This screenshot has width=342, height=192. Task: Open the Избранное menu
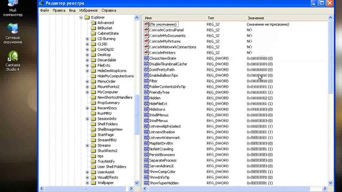88,10
